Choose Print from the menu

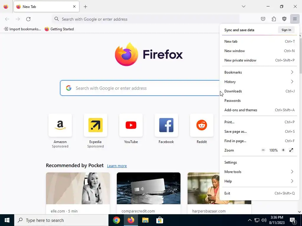coord(260,122)
